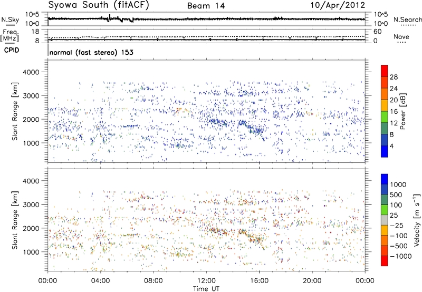Select the 'Time UT' axis title
422x292 pixels.
tap(206, 289)
